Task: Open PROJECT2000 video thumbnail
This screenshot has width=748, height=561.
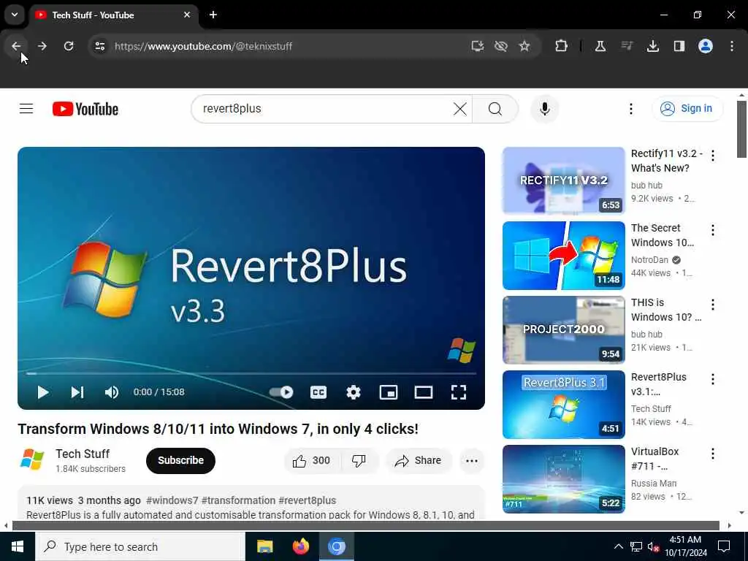Action: pos(563,329)
